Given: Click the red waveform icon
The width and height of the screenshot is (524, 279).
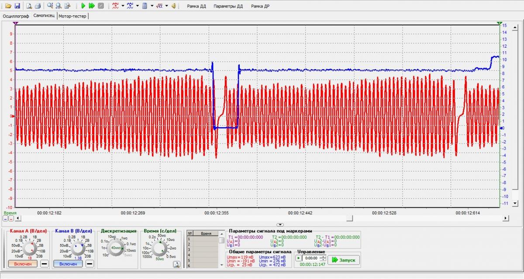Looking at the screenshot, I should 115,6.
